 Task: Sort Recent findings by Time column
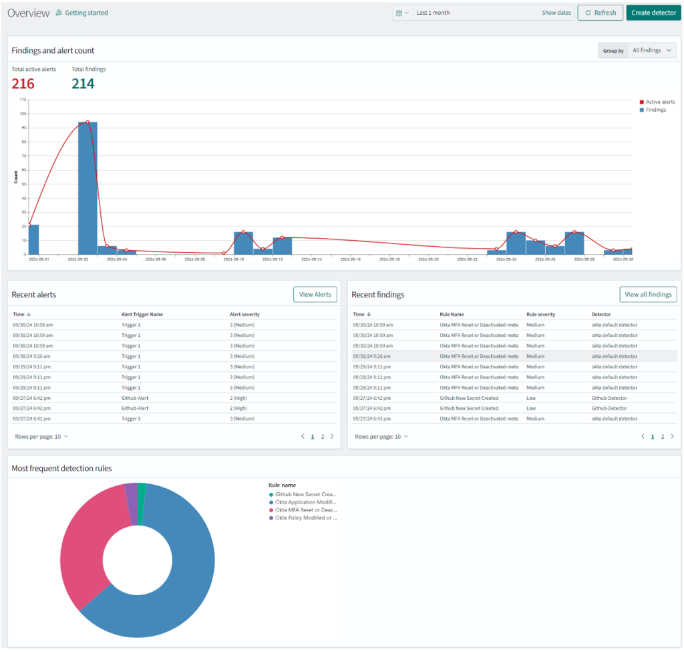tap(361, 314)
